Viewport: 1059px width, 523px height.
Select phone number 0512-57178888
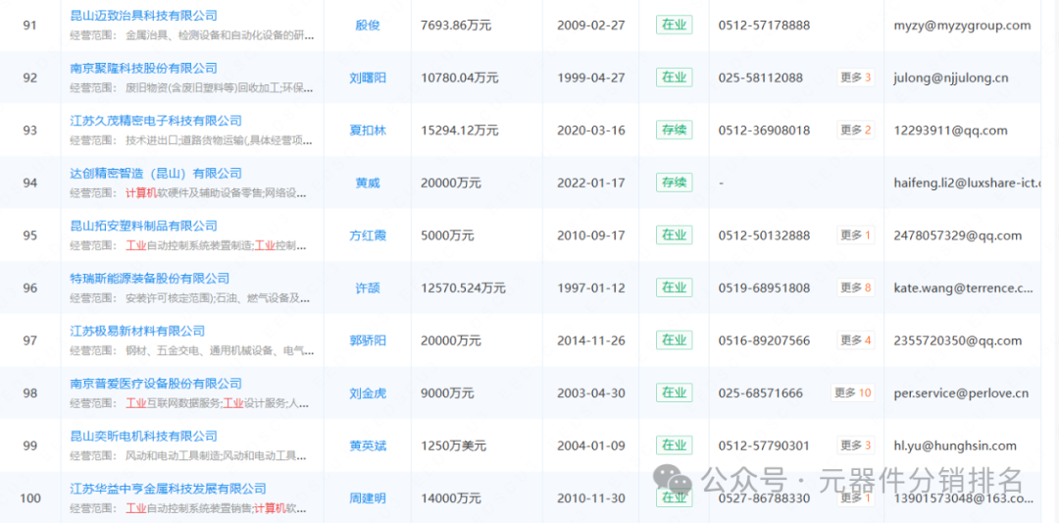(x=764, y=26)
